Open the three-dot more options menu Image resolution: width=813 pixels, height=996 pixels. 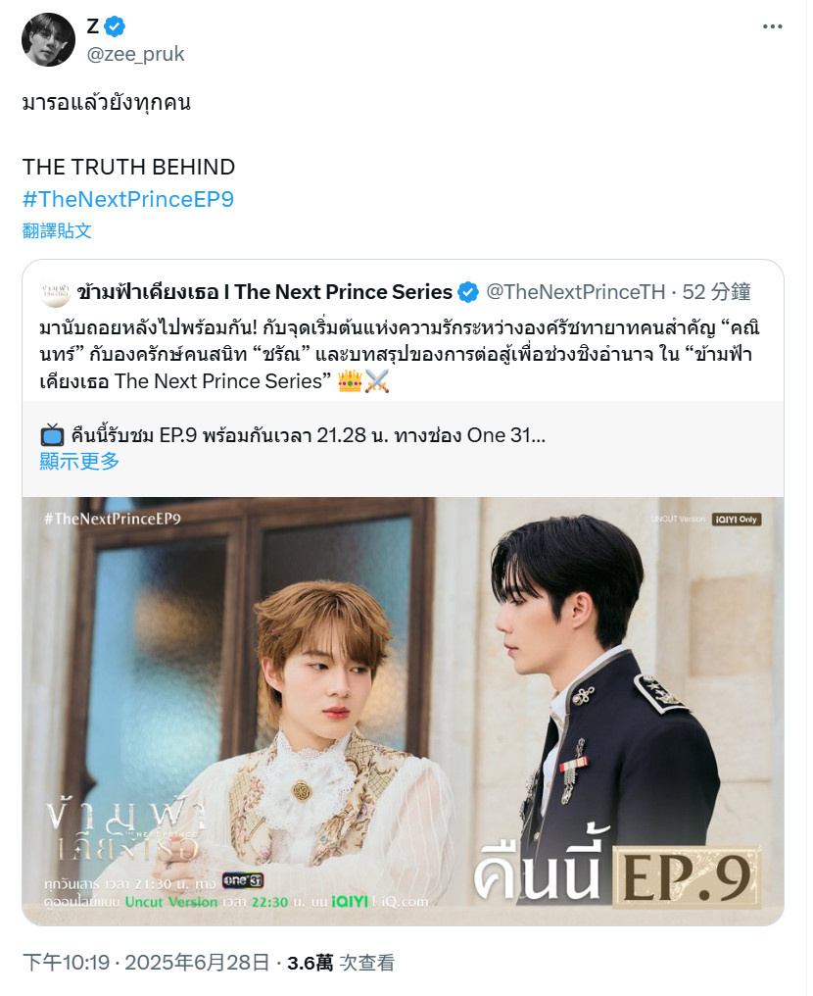pyautogui.click(x=772, y=26)
